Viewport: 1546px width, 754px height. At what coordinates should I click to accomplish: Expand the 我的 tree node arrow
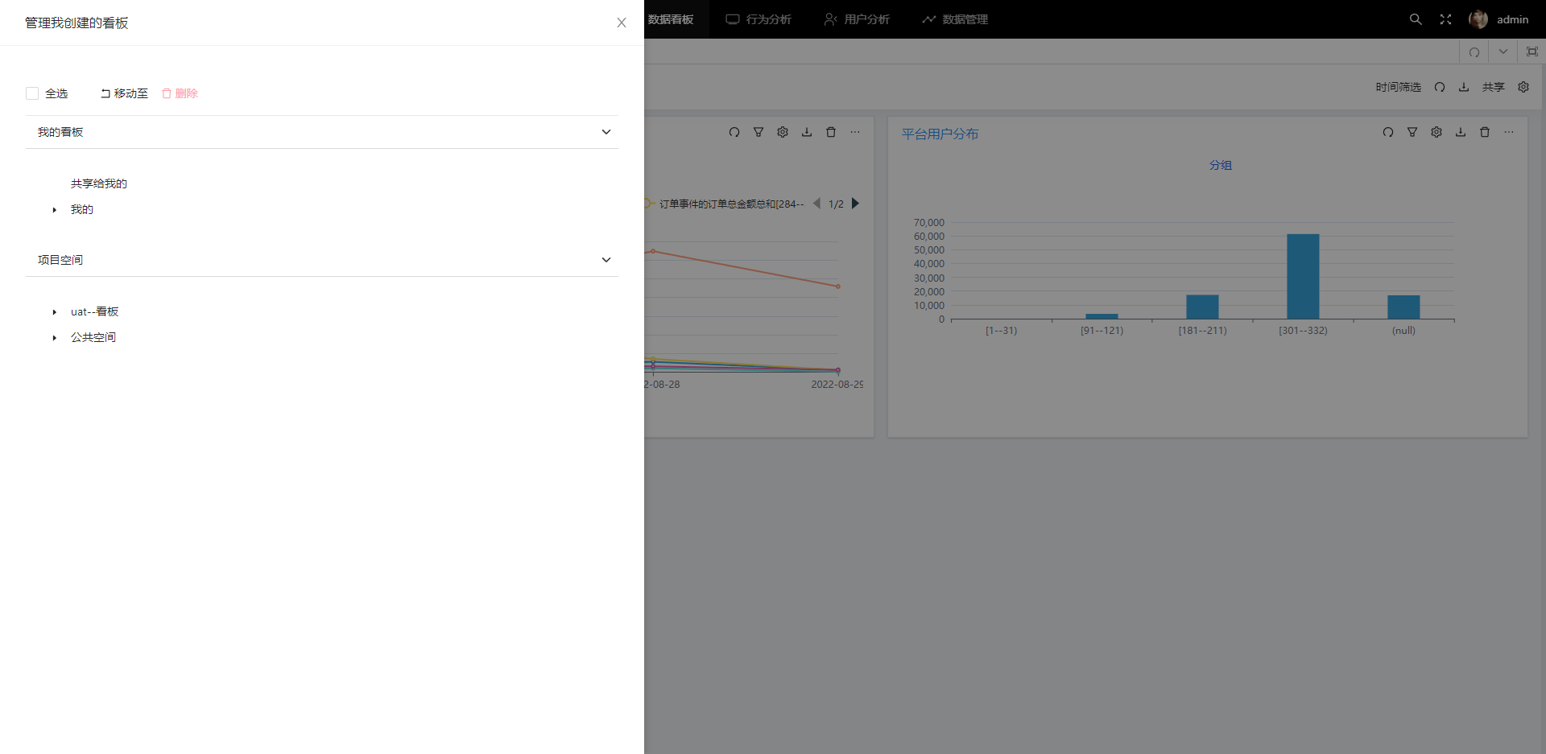coord(55,210)
